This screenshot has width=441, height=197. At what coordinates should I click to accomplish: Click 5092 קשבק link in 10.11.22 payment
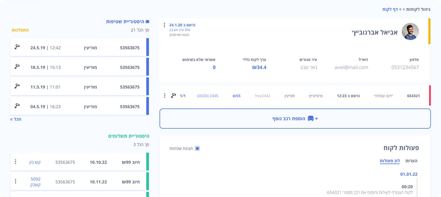pyautogui.click(x=35, y=182)
